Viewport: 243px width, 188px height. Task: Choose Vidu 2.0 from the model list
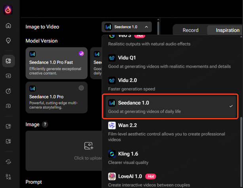(171, 84)
